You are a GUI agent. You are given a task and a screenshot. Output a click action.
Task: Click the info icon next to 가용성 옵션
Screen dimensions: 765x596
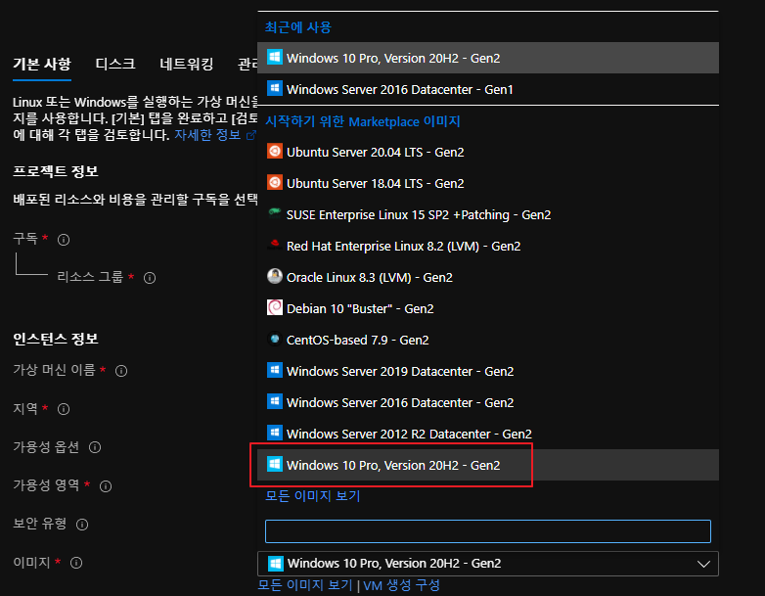click(x=95, y=447)
